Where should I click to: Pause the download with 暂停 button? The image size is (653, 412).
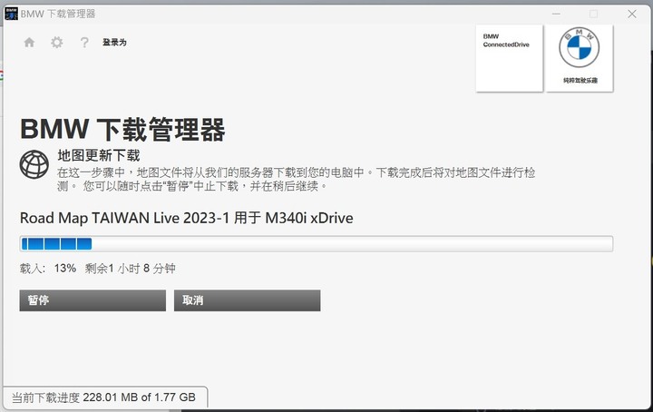[x=93, y=300]
